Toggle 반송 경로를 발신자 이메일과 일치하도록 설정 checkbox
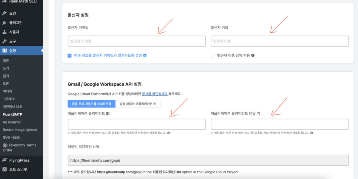The width and height of the screenshot is (358, 179). click(x=70, y=56)
